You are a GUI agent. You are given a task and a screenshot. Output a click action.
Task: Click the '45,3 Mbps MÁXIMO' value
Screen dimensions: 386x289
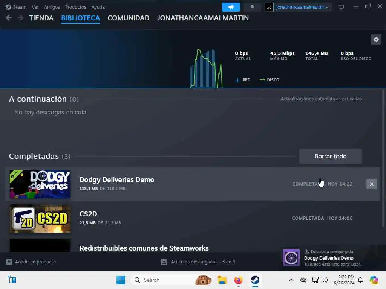pos(282,56)
